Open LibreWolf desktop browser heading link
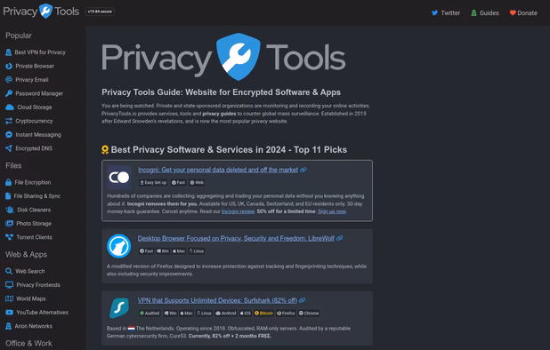 [236, 238]
